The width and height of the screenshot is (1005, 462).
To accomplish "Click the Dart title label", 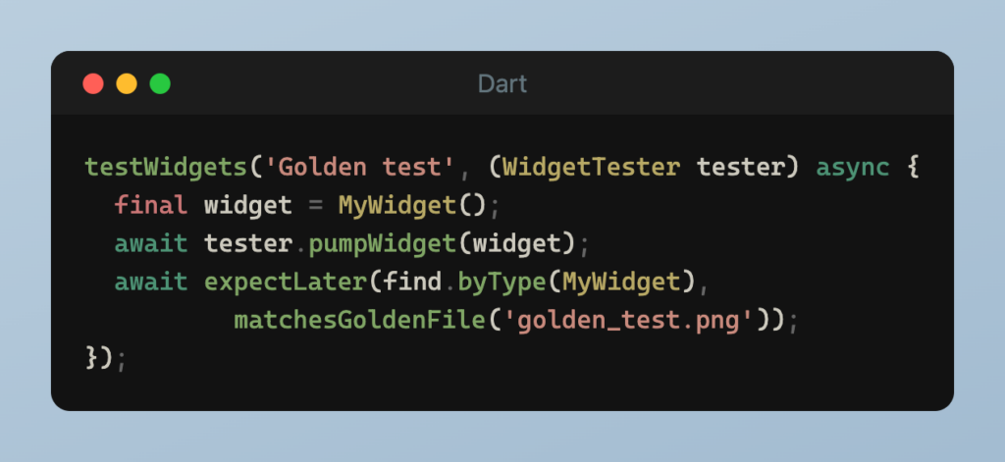I will (502, 83).
